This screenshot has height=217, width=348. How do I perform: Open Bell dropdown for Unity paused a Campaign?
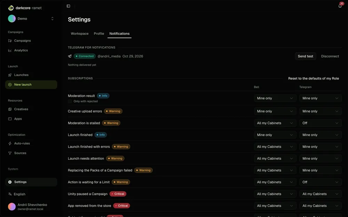[275, 194]
